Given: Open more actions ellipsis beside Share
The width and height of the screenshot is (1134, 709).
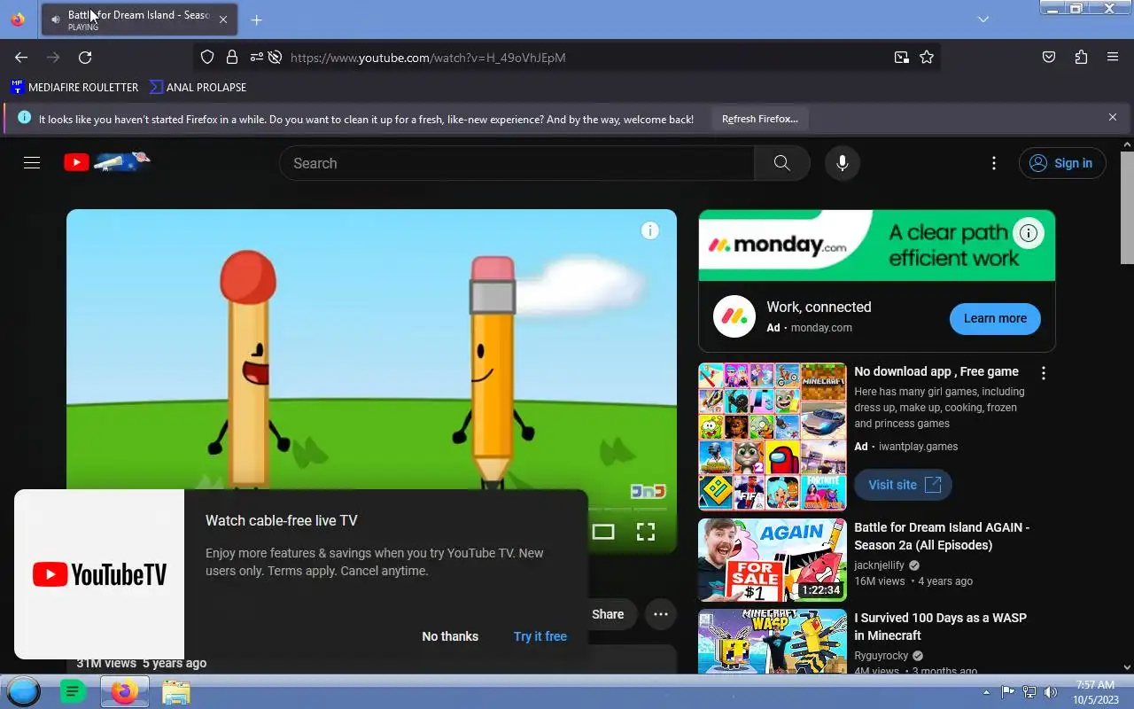Looking at the screenshot, I should pyautogui.click(x=661, y=614).
